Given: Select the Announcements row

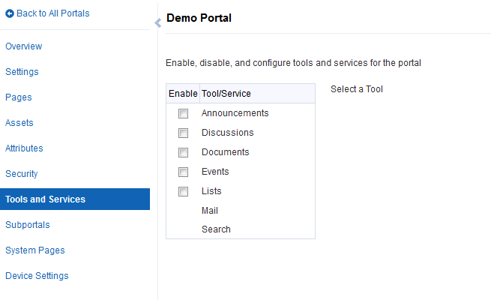Looking at the screenshot, I should pos(241,113).
